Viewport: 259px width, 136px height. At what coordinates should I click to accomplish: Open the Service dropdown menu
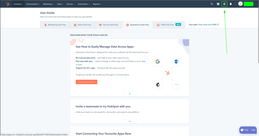(x=71, y=4)
